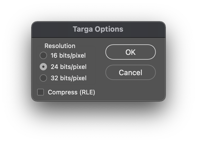Viewport: 197px width, 143px height.
Task: Pick 32 bits/pixel for alpha channel
Action: pyautogui.click(x=43, y=78)
